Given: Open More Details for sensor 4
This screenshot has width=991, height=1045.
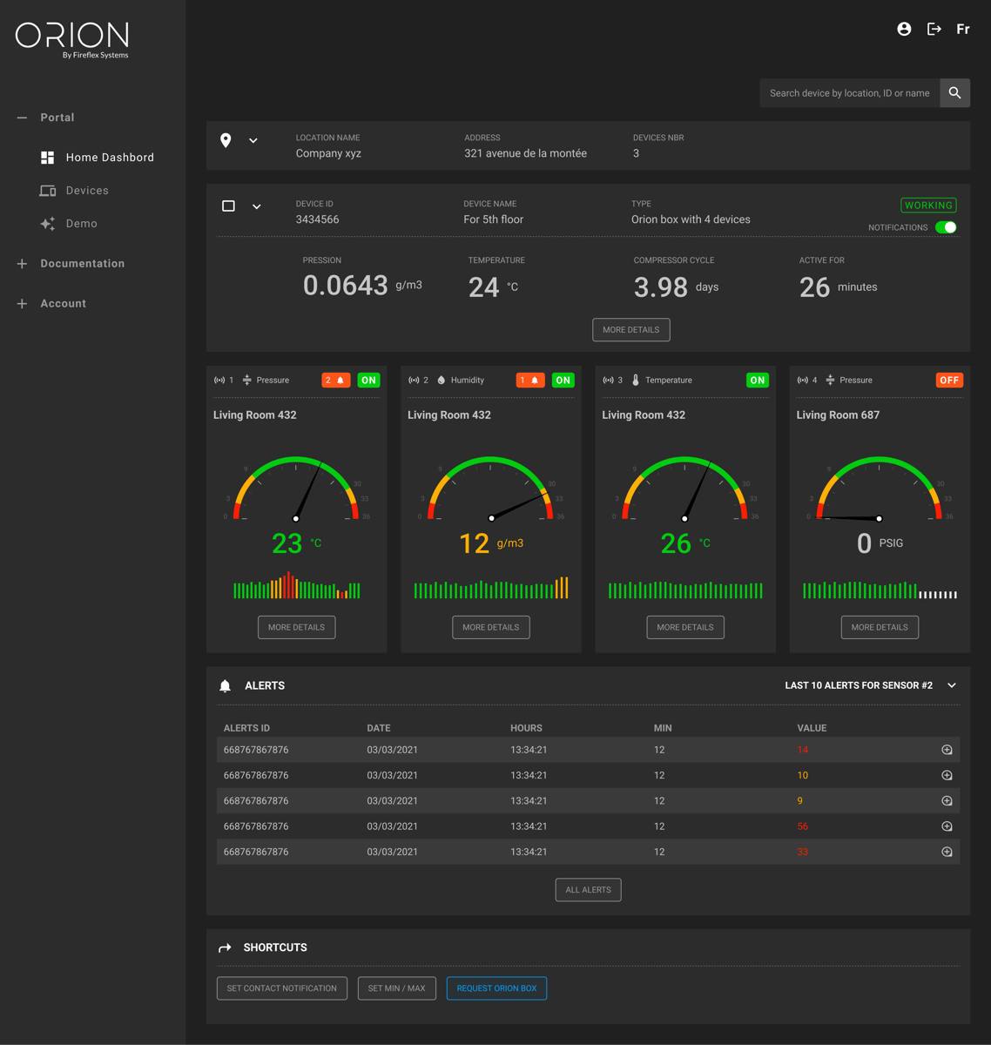Looking at the screenshot, I should [880, 627].
